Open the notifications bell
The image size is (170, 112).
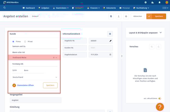pos(159,2)
